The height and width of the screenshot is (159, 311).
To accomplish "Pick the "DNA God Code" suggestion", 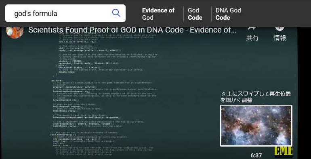I will click(x=228, y=14).
